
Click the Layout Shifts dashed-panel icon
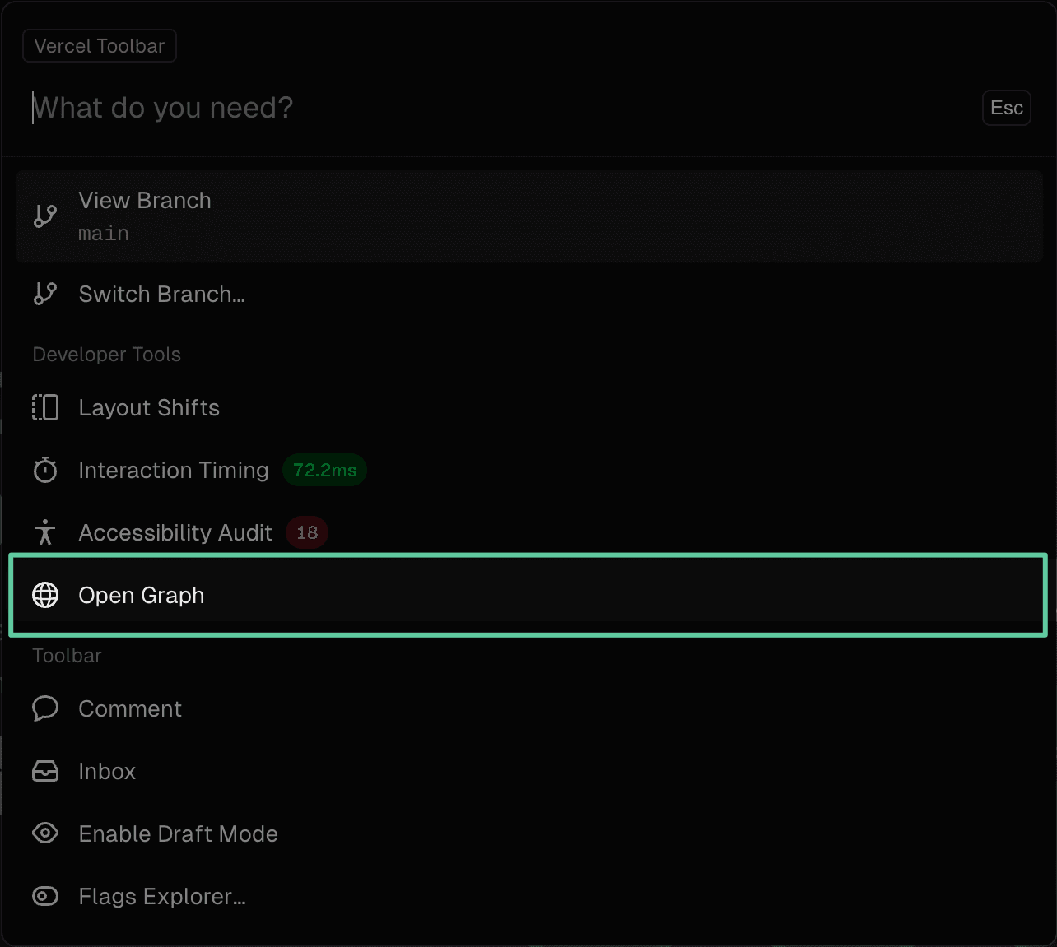point(45,407)
